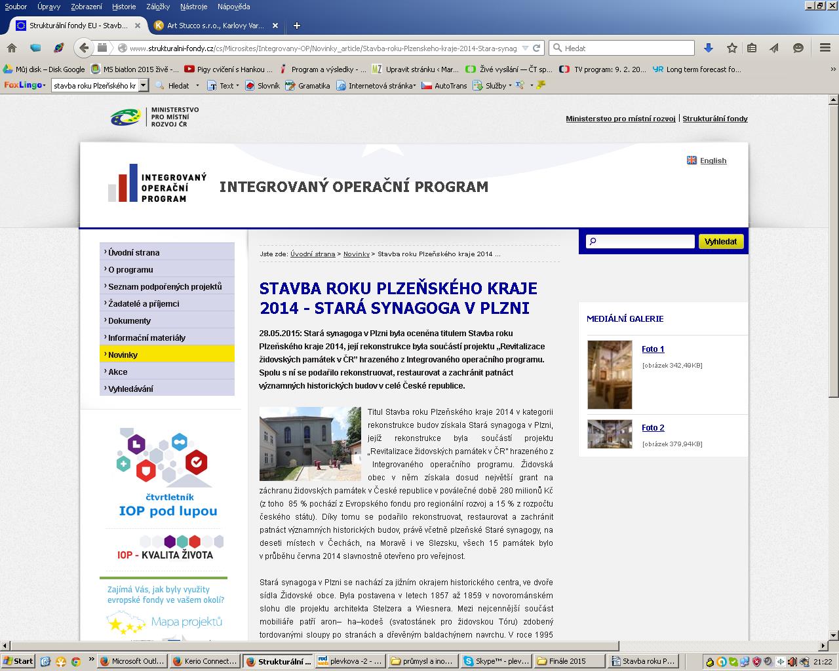Click the chat smiley icon in toolbar
The width and height of the screenshot is (839, 671).
[798, 48]
